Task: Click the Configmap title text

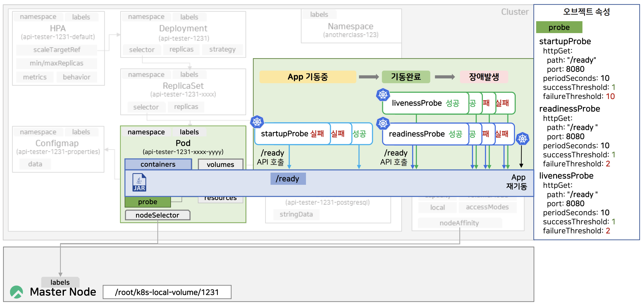Action: pyautogui.click(x=57, y=143)
